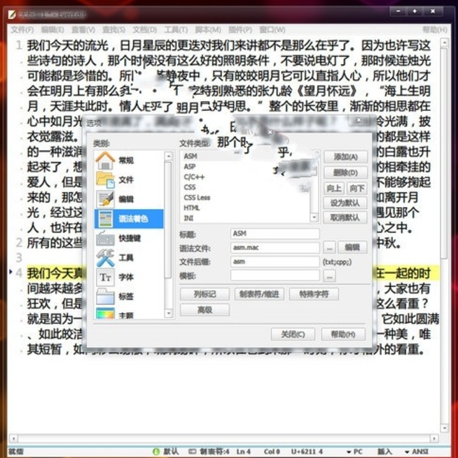Select the 语法着色 category icon
Viewport: 458px width, 458px height.
105,218
